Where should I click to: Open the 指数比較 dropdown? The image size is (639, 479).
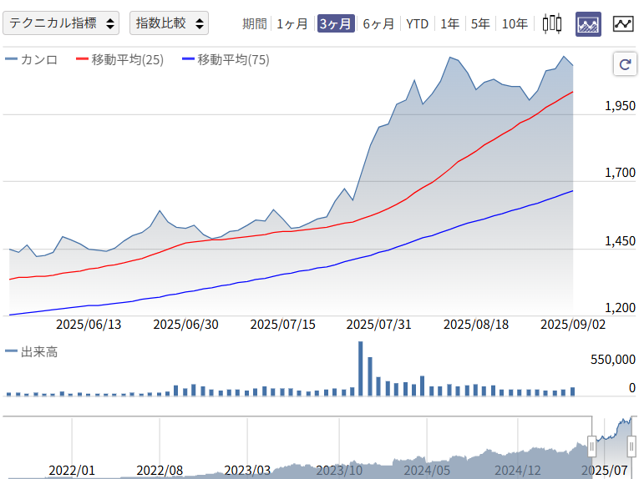click(169, 23)
